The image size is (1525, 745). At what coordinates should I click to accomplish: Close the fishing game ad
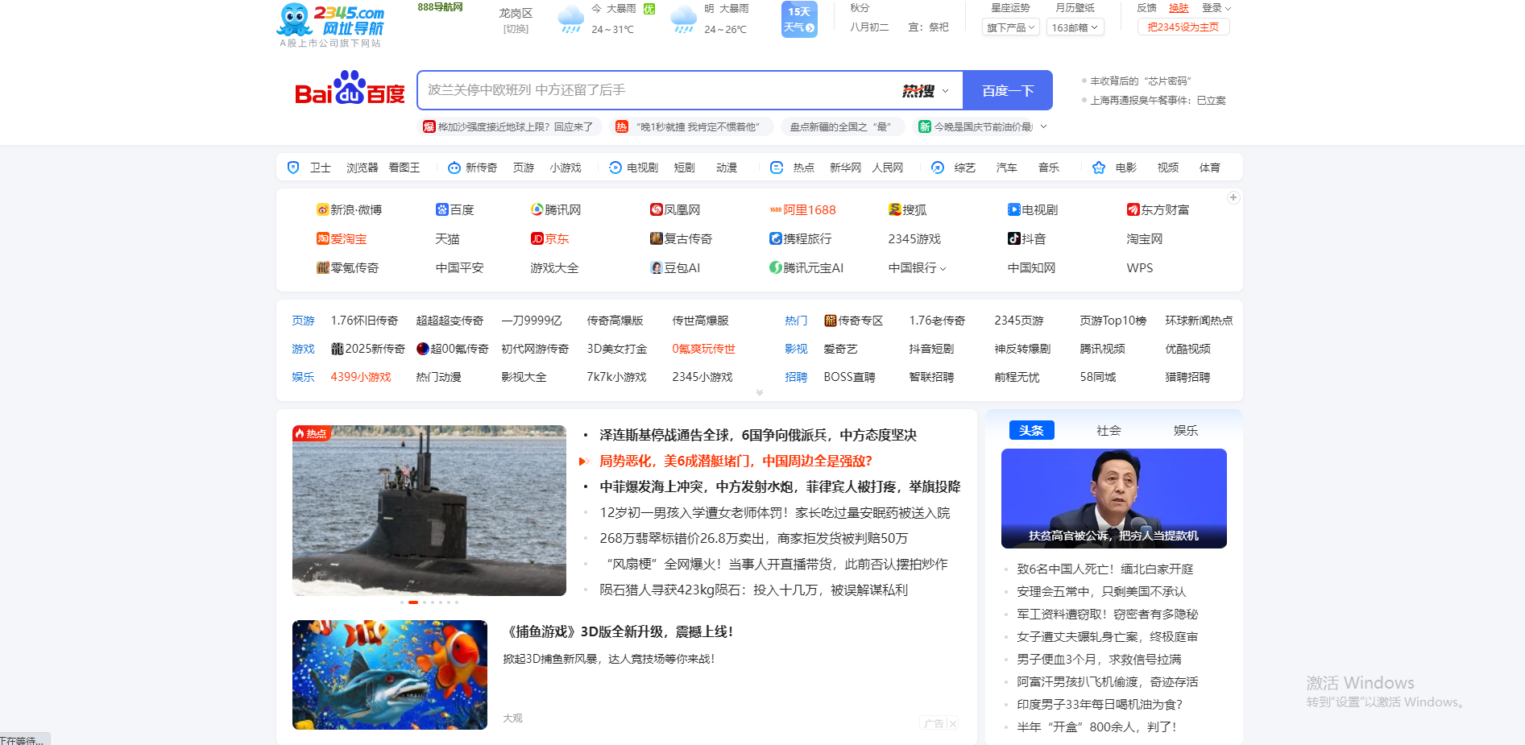coord(953,723)
